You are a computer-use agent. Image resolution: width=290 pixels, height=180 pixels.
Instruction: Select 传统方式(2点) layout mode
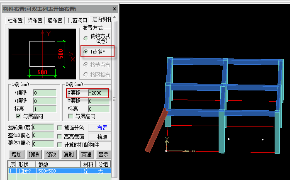coord(86,39)
